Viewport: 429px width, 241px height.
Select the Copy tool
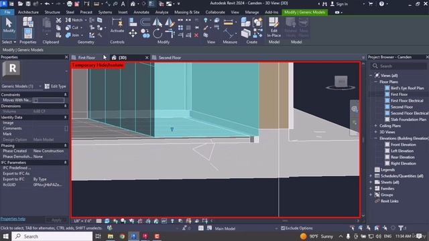tap(145, 33)
